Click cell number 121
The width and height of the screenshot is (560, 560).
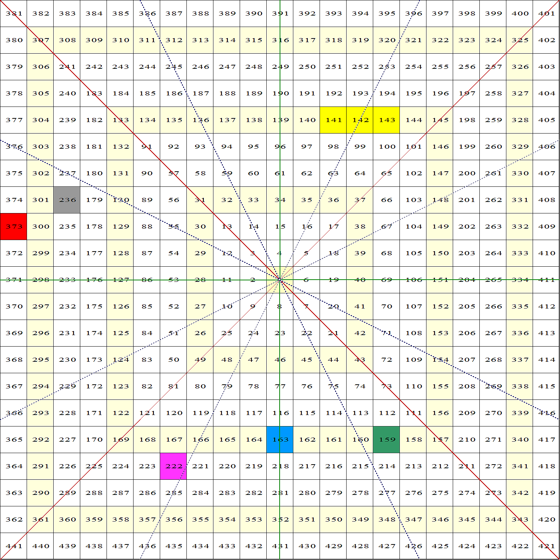146,413
